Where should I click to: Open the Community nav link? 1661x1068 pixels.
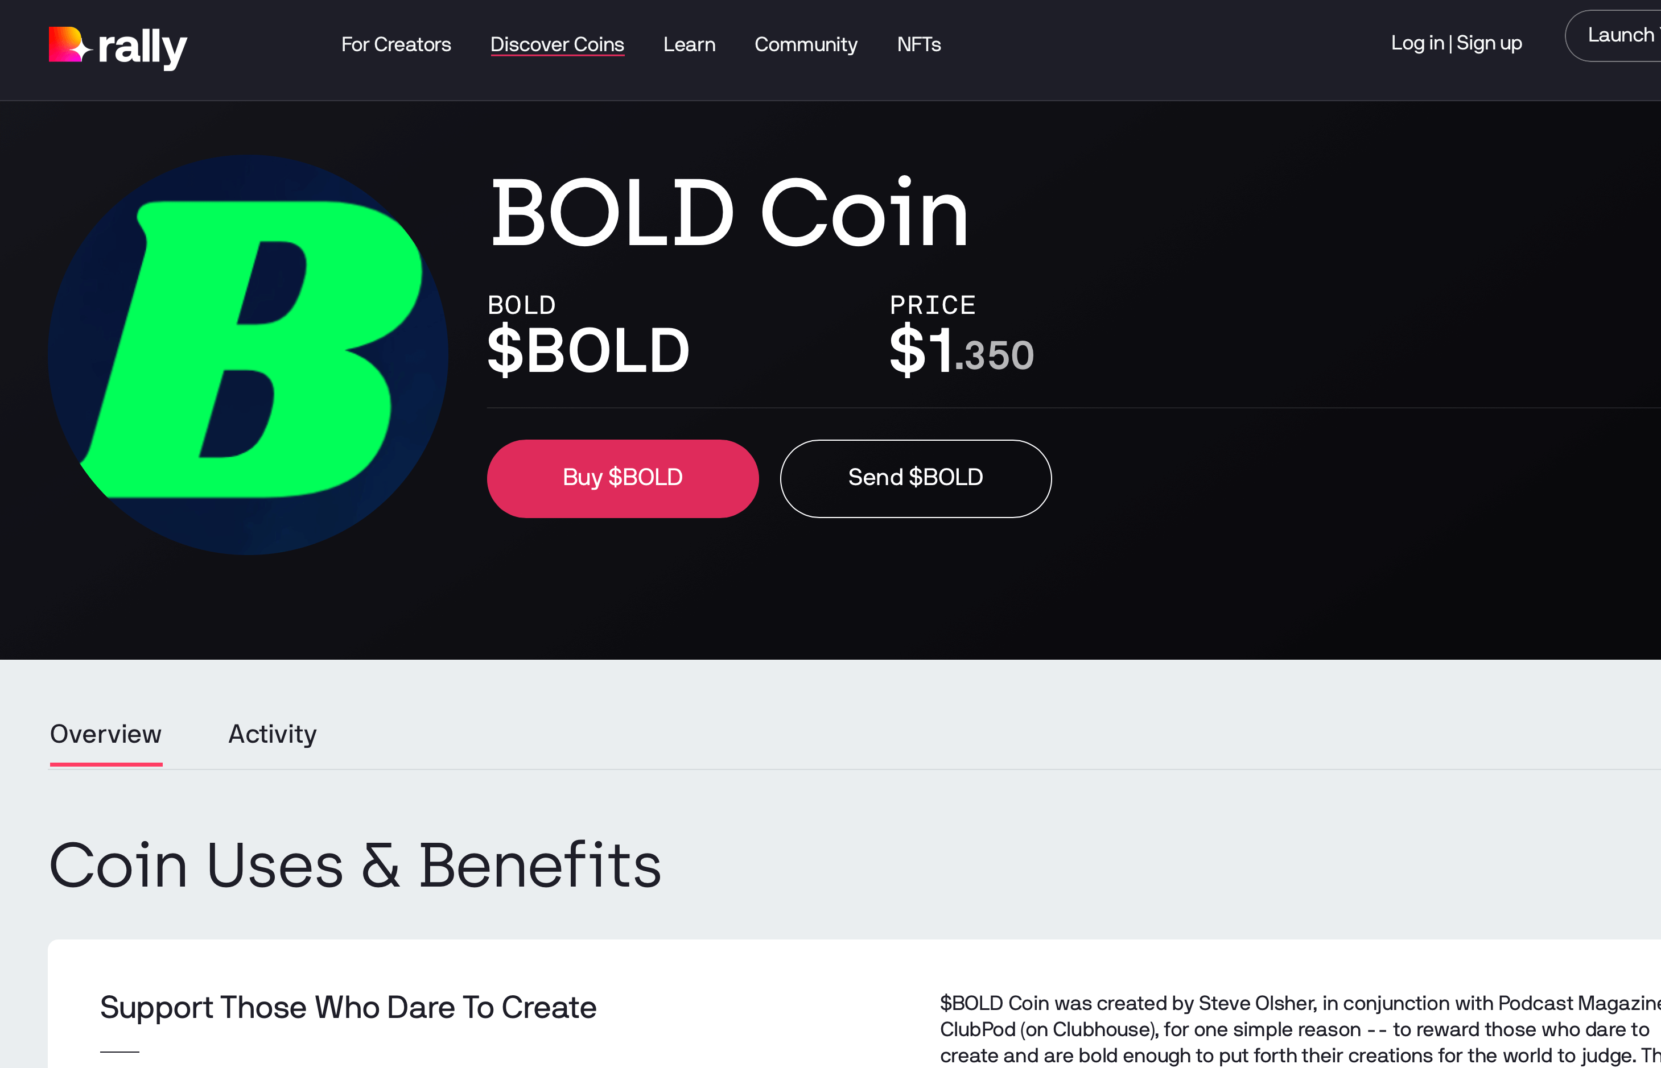coord(806,44)
